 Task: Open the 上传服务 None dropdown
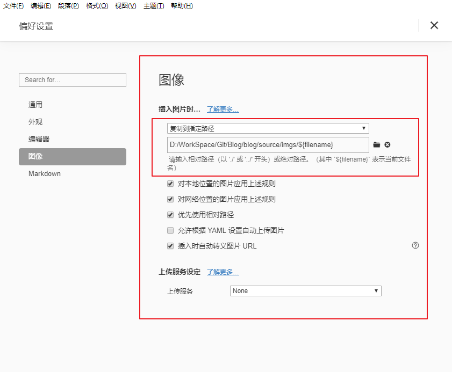[306, 291]
